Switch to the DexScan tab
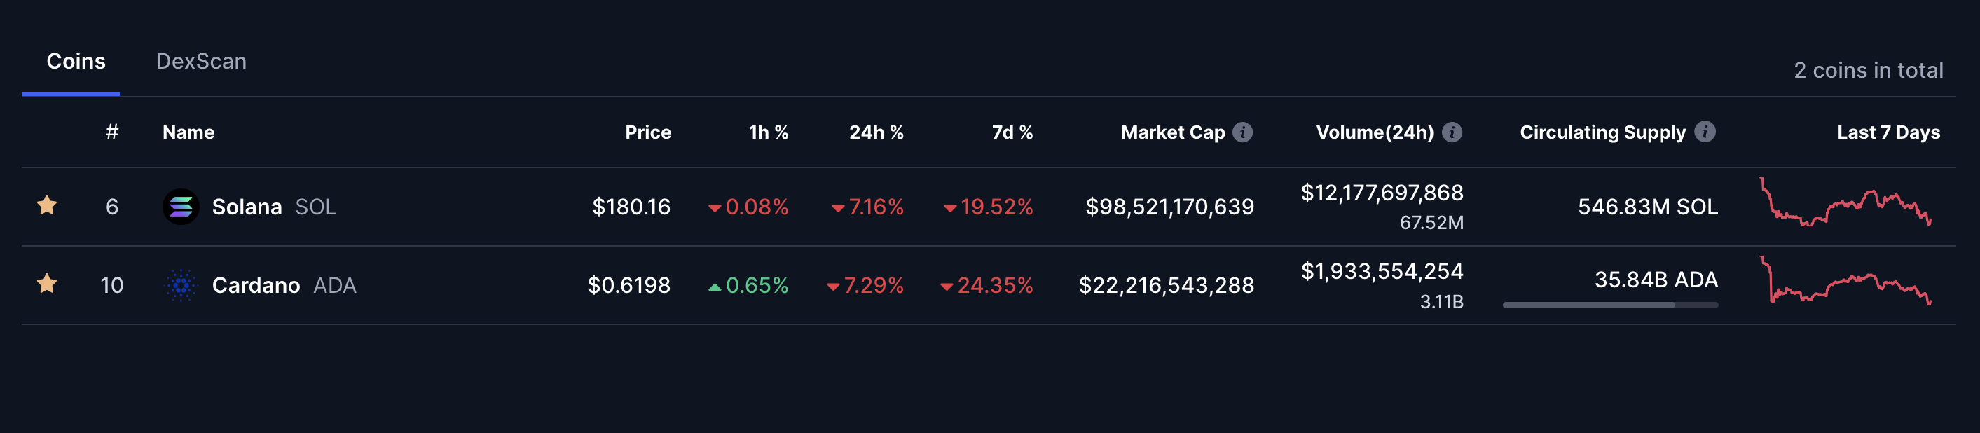This screenshot has width=1980, height=433. coord(200,62)
